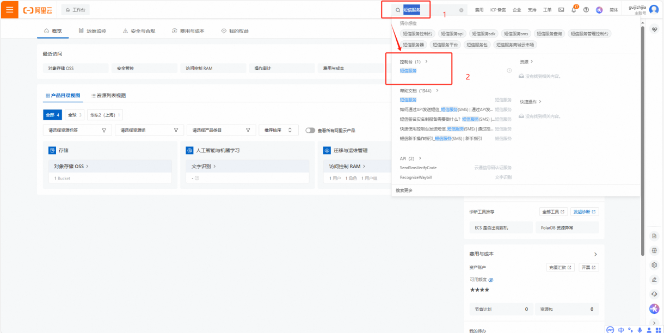Click suggestion chip 短信服务控制台
664x333 pixels.
tap(417, 34)
